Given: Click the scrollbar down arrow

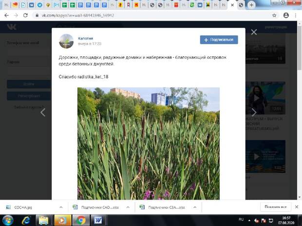Looking at the screenshot, I should coord(300,197).
